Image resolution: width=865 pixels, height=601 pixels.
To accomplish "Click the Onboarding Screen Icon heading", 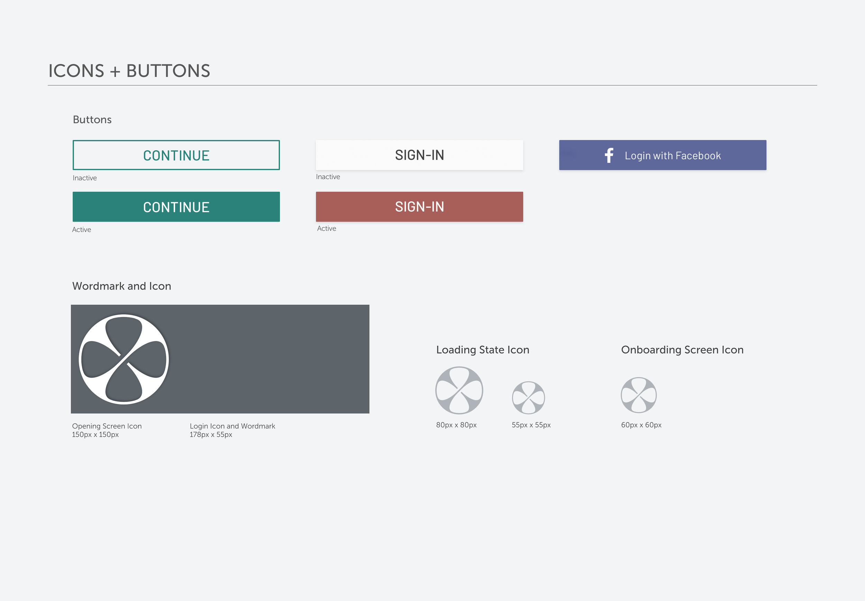I will 682,350.
